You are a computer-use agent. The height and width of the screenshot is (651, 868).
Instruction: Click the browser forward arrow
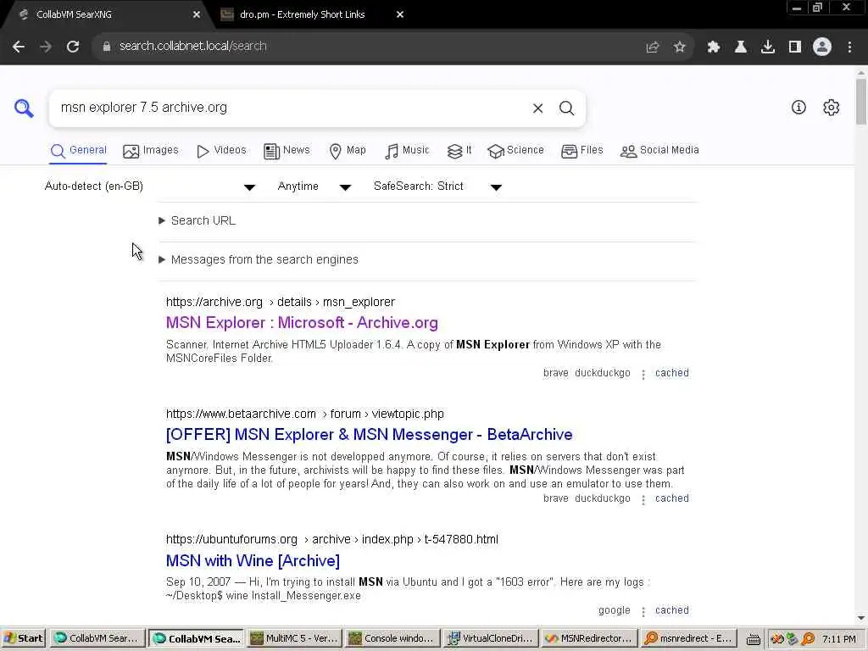tap(46, 47)
